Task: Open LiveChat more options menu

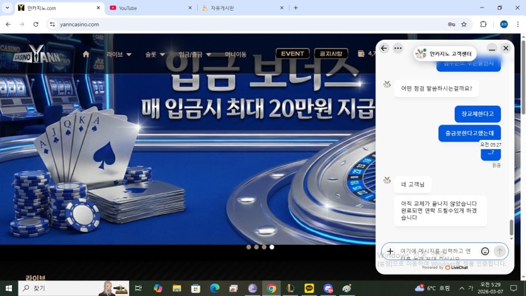Action: point(398,48)
